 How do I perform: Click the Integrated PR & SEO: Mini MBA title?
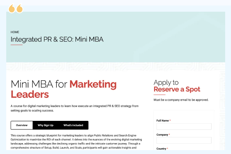point(57,39)
